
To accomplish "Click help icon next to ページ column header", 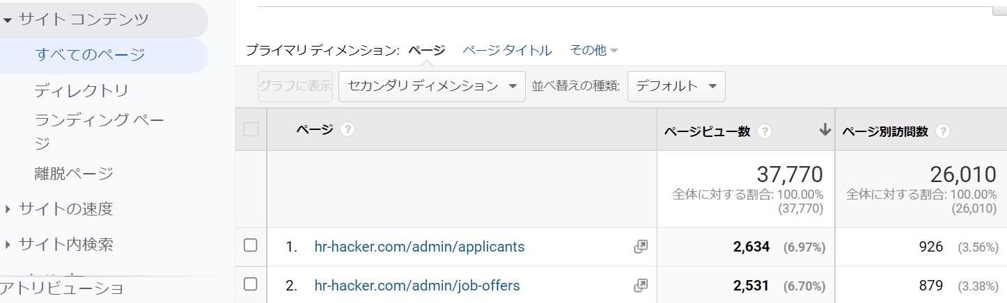I will (348, 129).
